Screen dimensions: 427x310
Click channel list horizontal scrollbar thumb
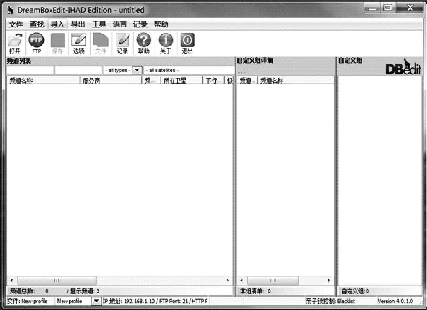pos(57,280)
